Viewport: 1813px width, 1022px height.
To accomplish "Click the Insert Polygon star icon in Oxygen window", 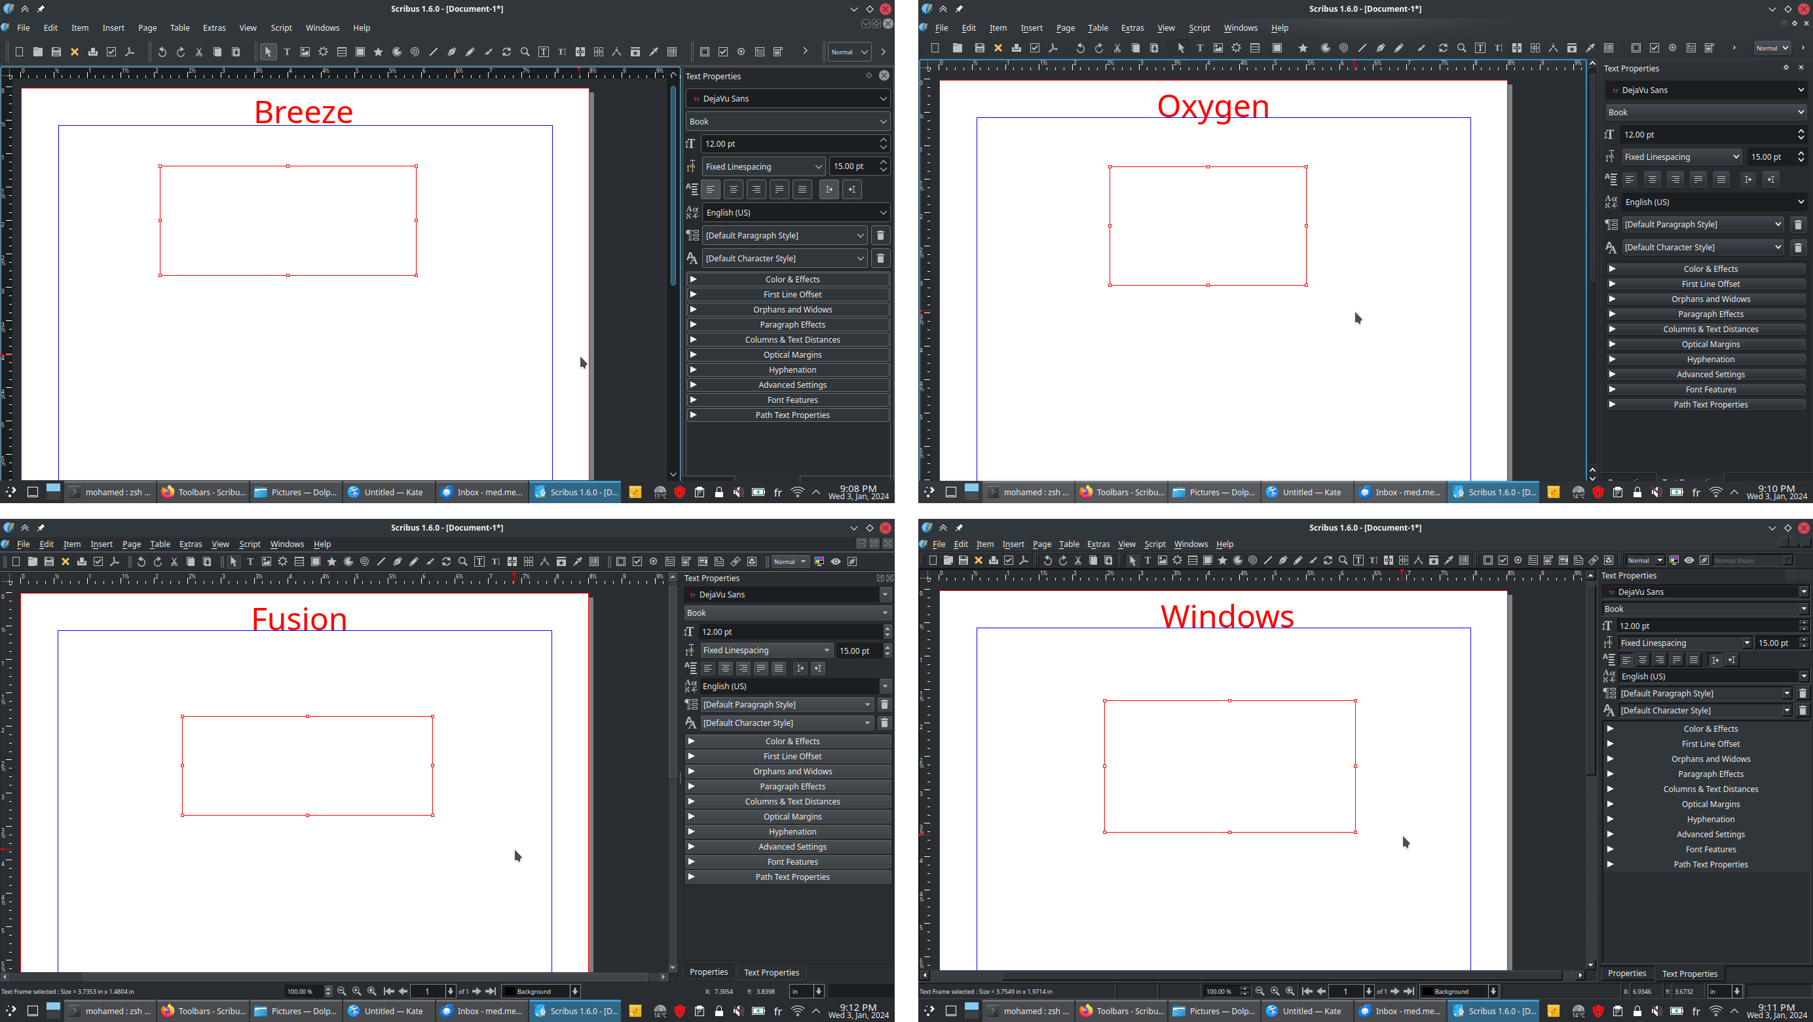I will [x=1303, y=48].
